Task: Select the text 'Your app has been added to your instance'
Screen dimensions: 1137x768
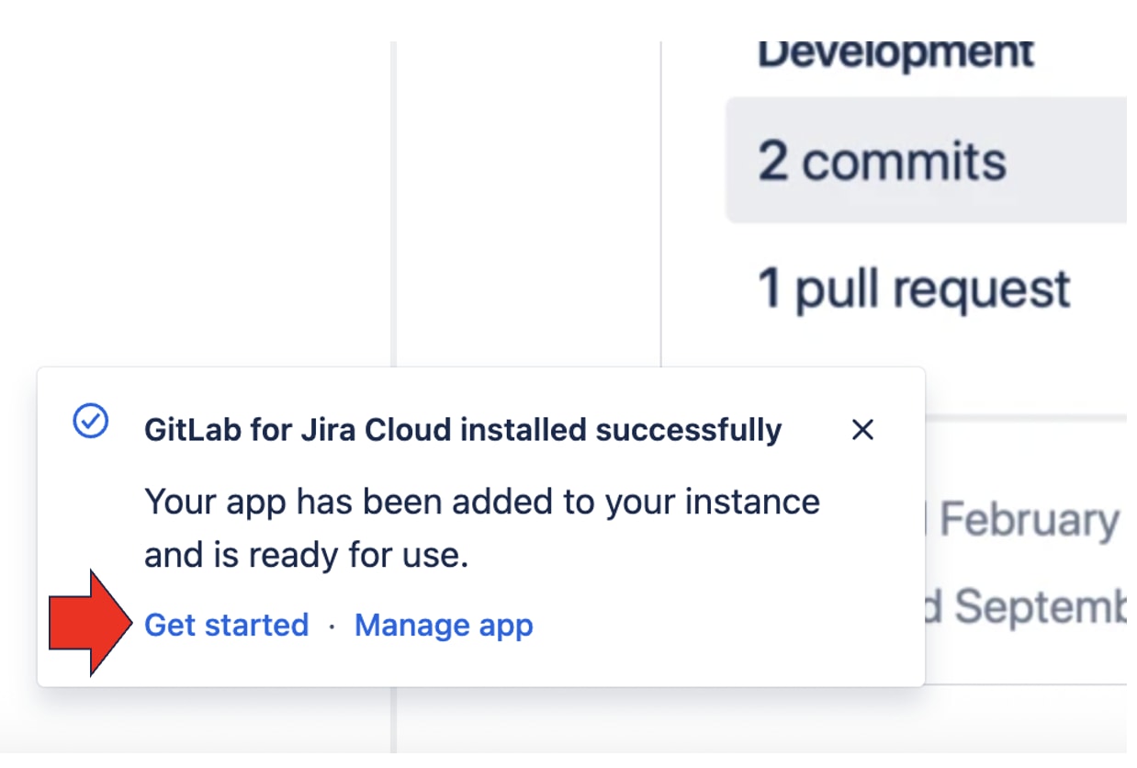Action: tap(482, 503)
